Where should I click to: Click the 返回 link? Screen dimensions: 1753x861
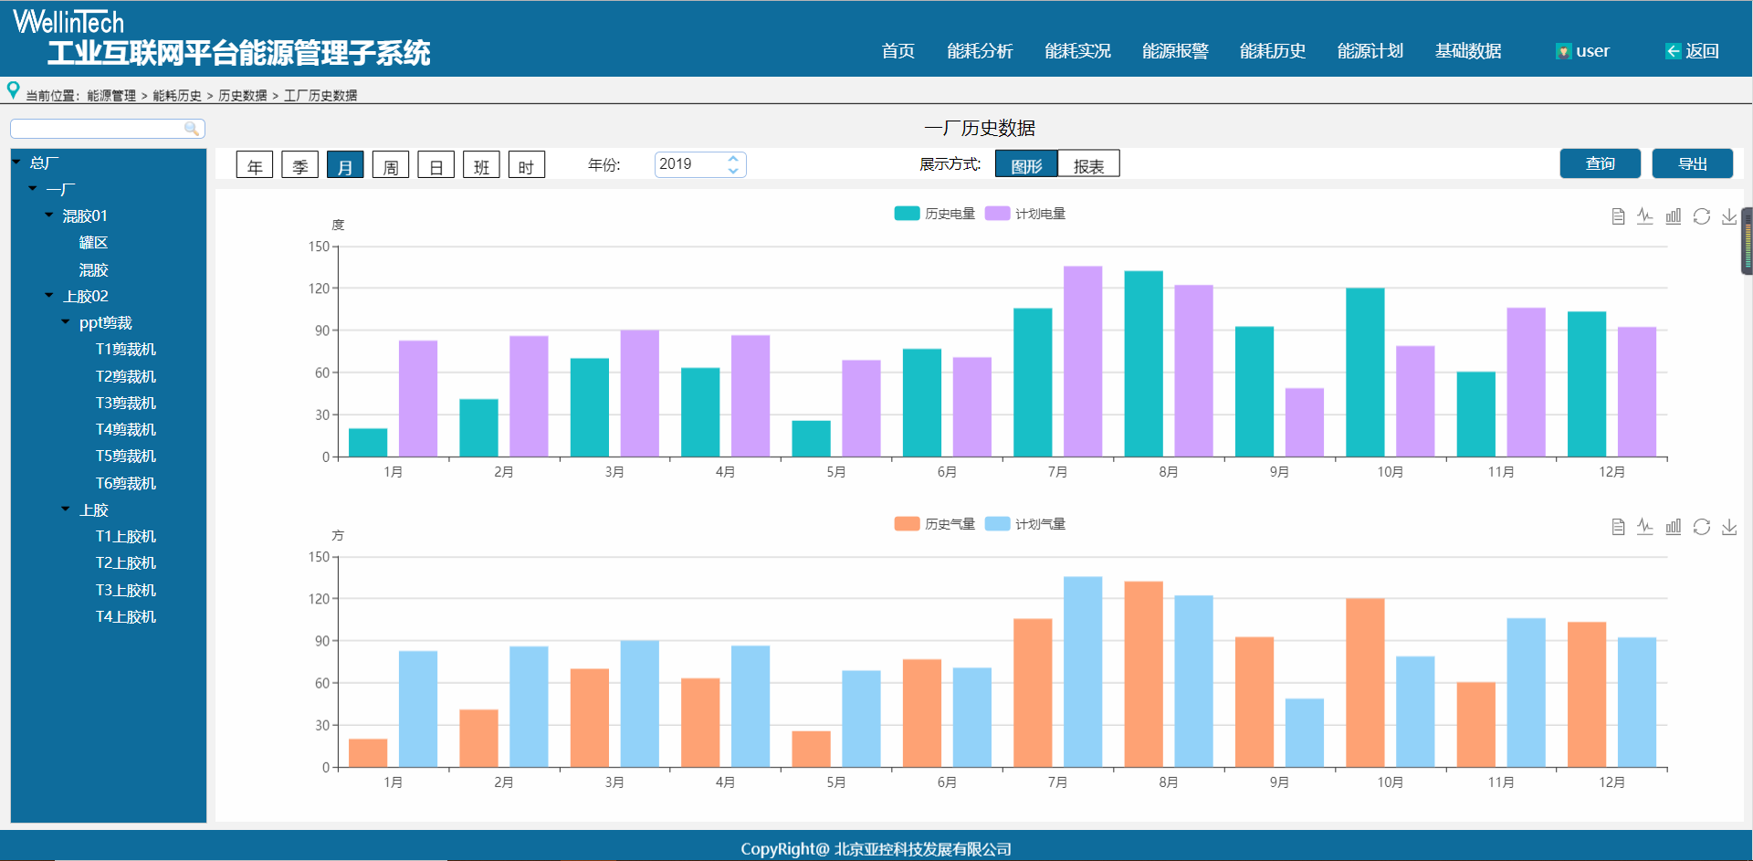(x=1702, y=51)
